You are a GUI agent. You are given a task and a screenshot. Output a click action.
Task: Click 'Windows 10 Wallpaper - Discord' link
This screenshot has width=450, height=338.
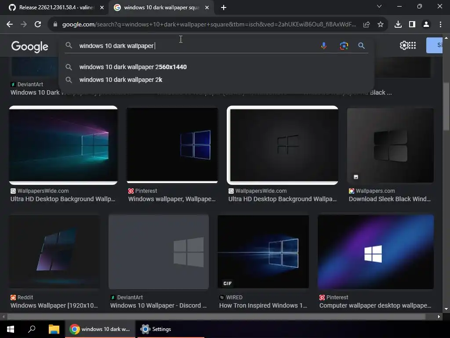pos(158,305)
